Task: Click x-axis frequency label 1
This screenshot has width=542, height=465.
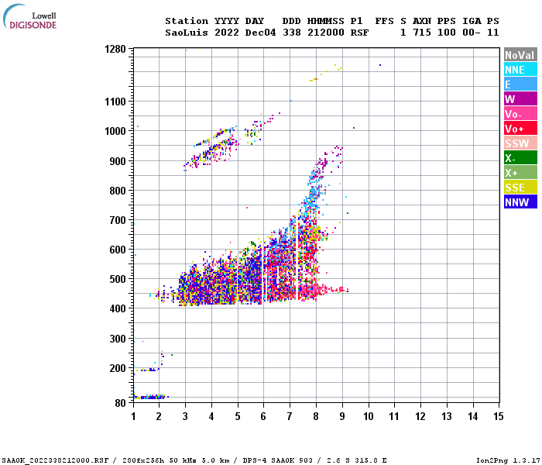Action: point(133,416)
